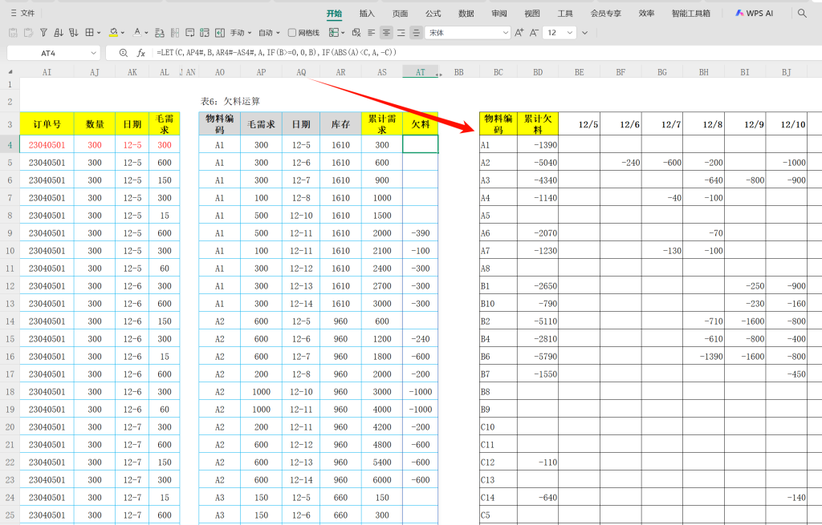Expand the fill color dropdown arrow

[123, 32]
